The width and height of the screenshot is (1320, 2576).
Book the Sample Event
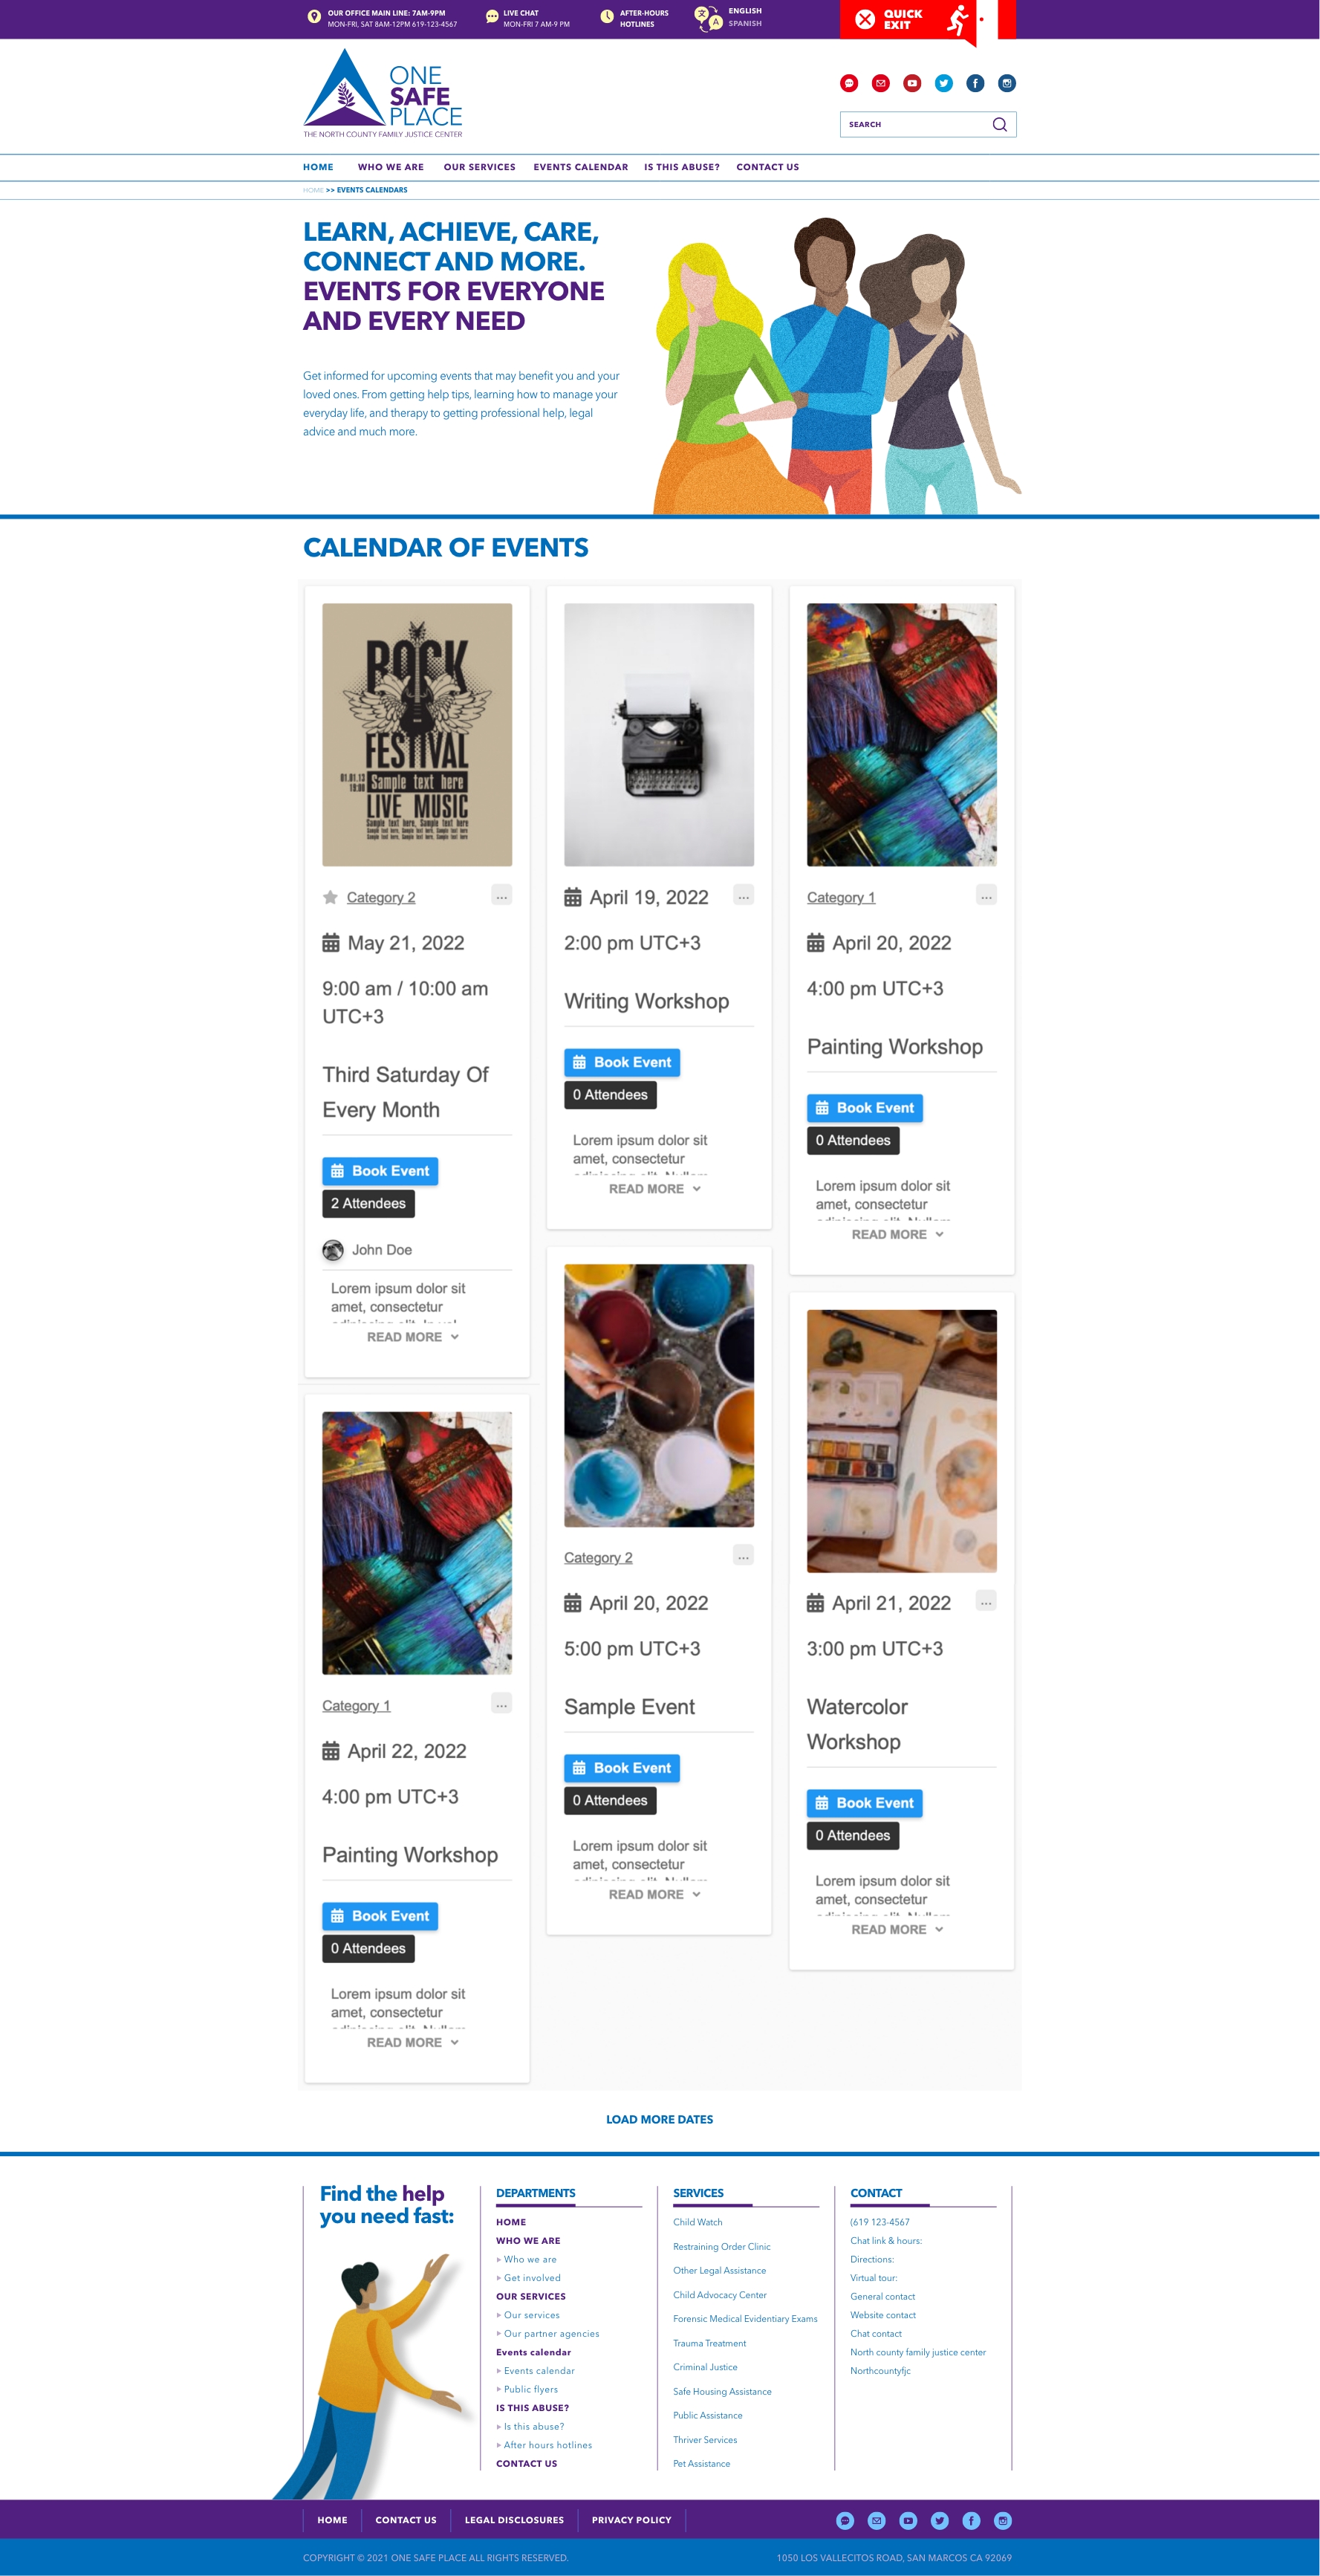[622, 1768]
